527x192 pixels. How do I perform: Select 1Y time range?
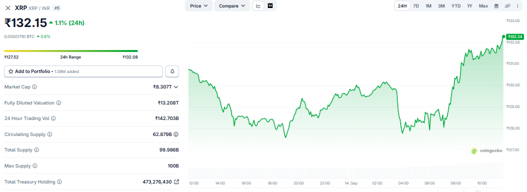[x=469, y=5]
